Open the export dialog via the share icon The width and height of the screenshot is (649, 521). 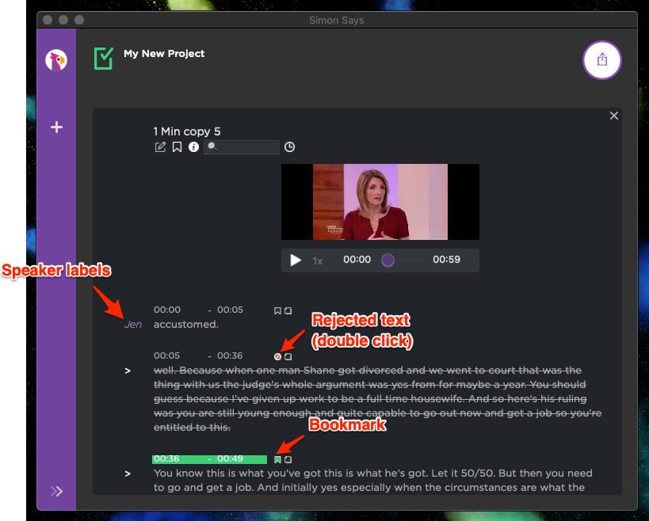coord(602,60)
